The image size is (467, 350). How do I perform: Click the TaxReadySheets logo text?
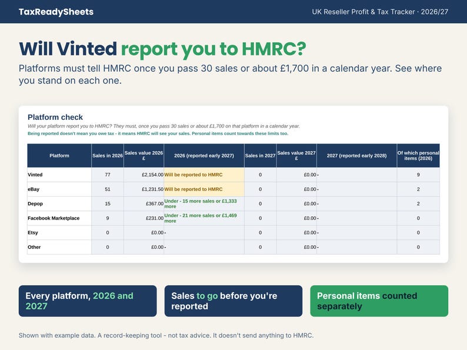click(x=56, y=12)
